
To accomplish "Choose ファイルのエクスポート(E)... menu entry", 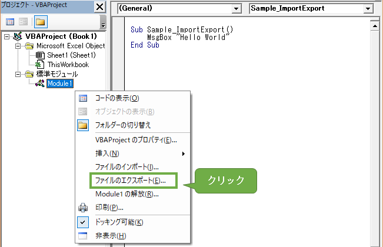I will point(134,181).
